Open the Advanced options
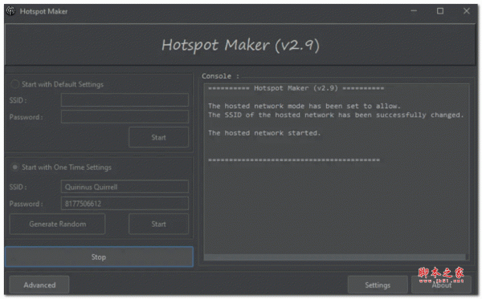482x299 pixels. click(39, 285)
